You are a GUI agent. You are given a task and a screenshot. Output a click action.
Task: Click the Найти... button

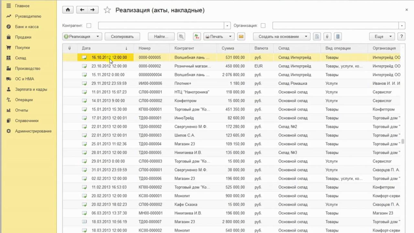coord(161,37)
